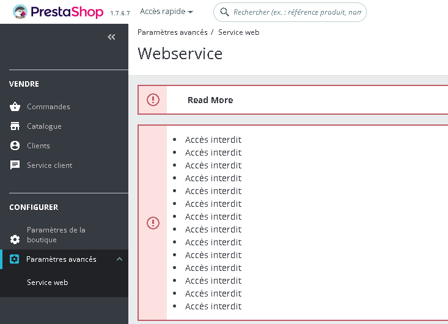Click the warning icon beside Read More
448x324 pixels.
(153, 100)
